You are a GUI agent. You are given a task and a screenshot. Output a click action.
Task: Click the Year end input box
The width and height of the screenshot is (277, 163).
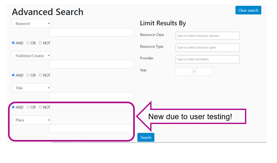(204, 72)
